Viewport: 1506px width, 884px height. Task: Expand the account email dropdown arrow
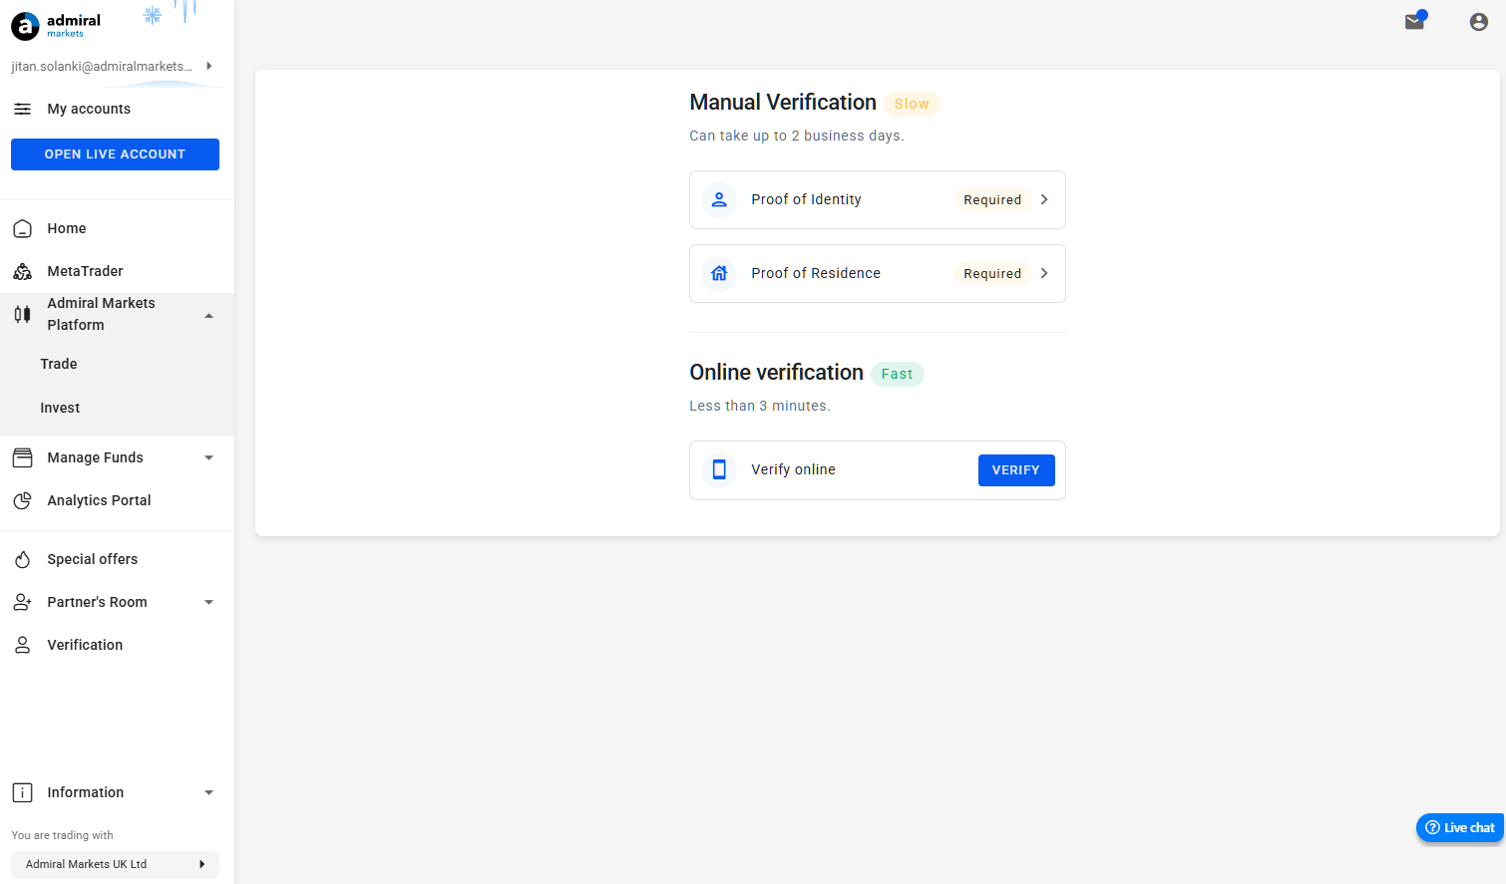tap(208, 66)
